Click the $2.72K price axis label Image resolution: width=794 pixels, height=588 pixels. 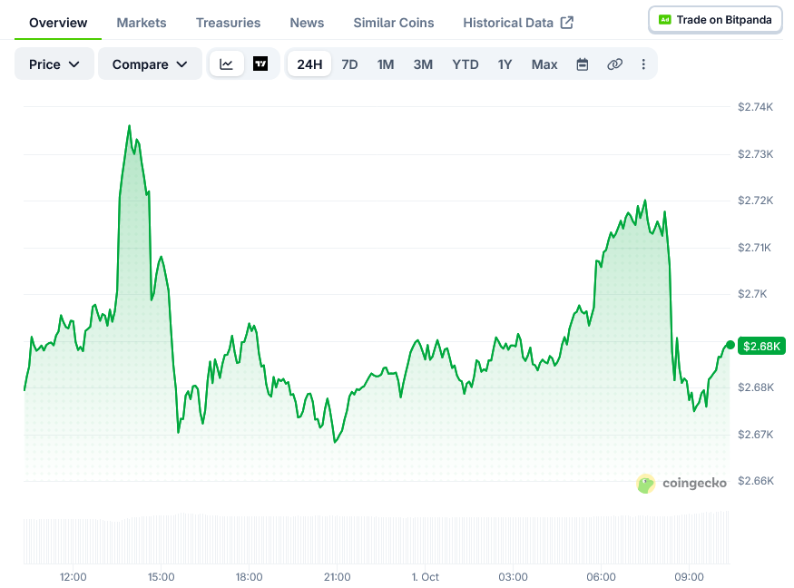coord(756,201)
